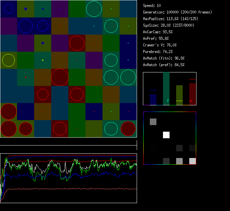The image size is (230, 211).
Task: Select the 'Cramer's V: 76.0%' statistic
Action: [x=160, y=45]
